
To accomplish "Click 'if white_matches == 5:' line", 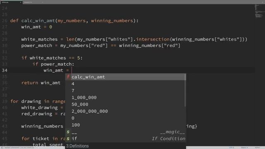I will 52,58.
